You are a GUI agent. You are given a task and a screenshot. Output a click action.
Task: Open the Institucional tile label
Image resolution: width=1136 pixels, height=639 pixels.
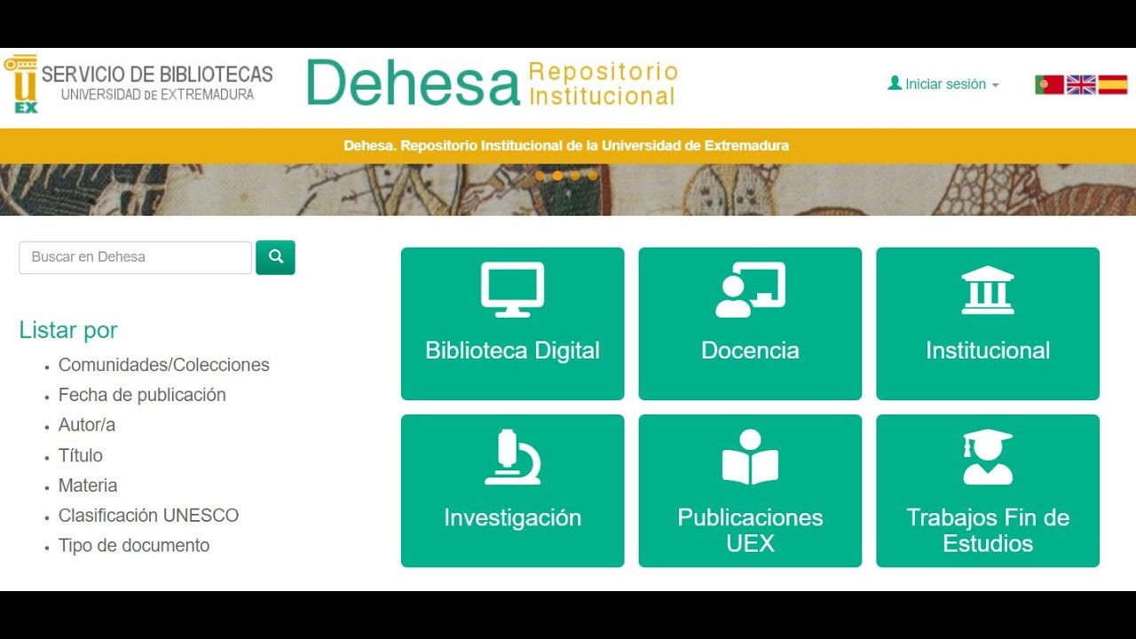click(988, 351)
